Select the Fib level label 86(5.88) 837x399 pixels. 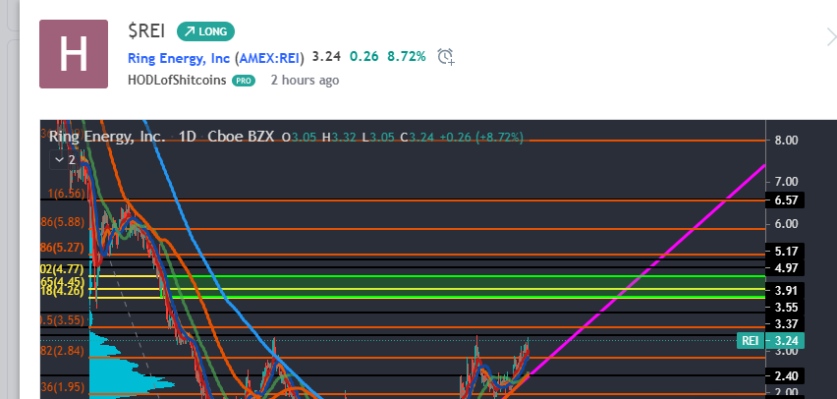point(63,222)
